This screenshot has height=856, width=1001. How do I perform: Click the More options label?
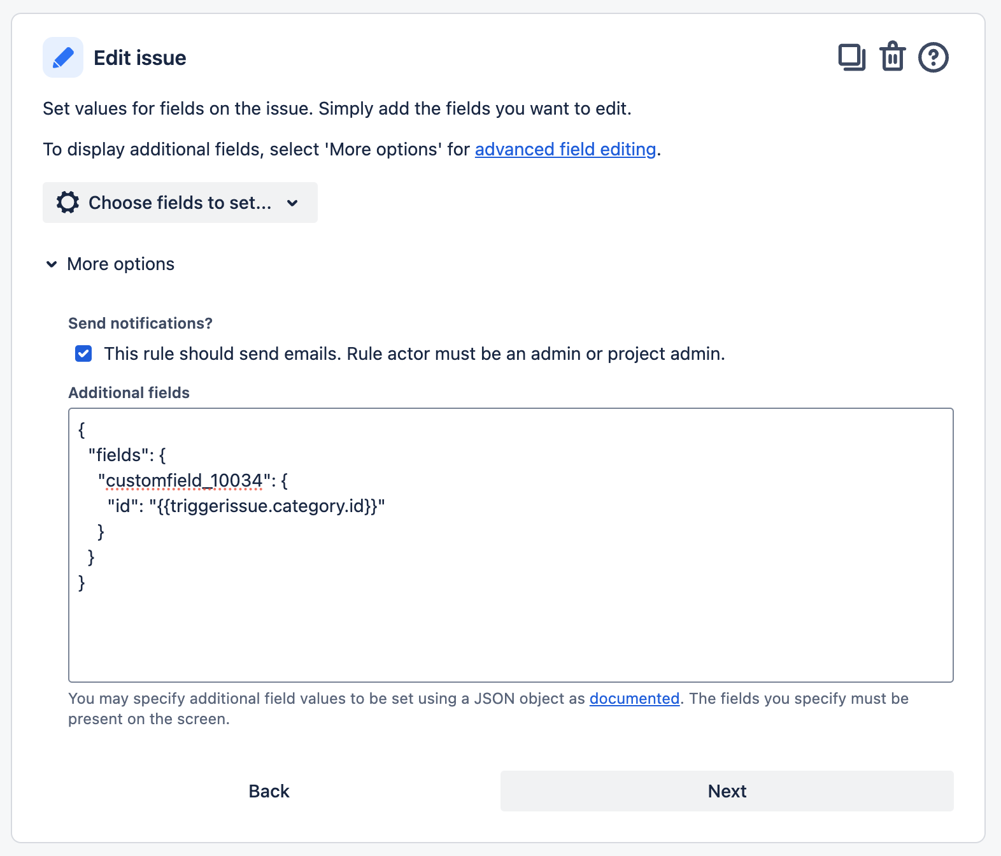coord(120,264)
